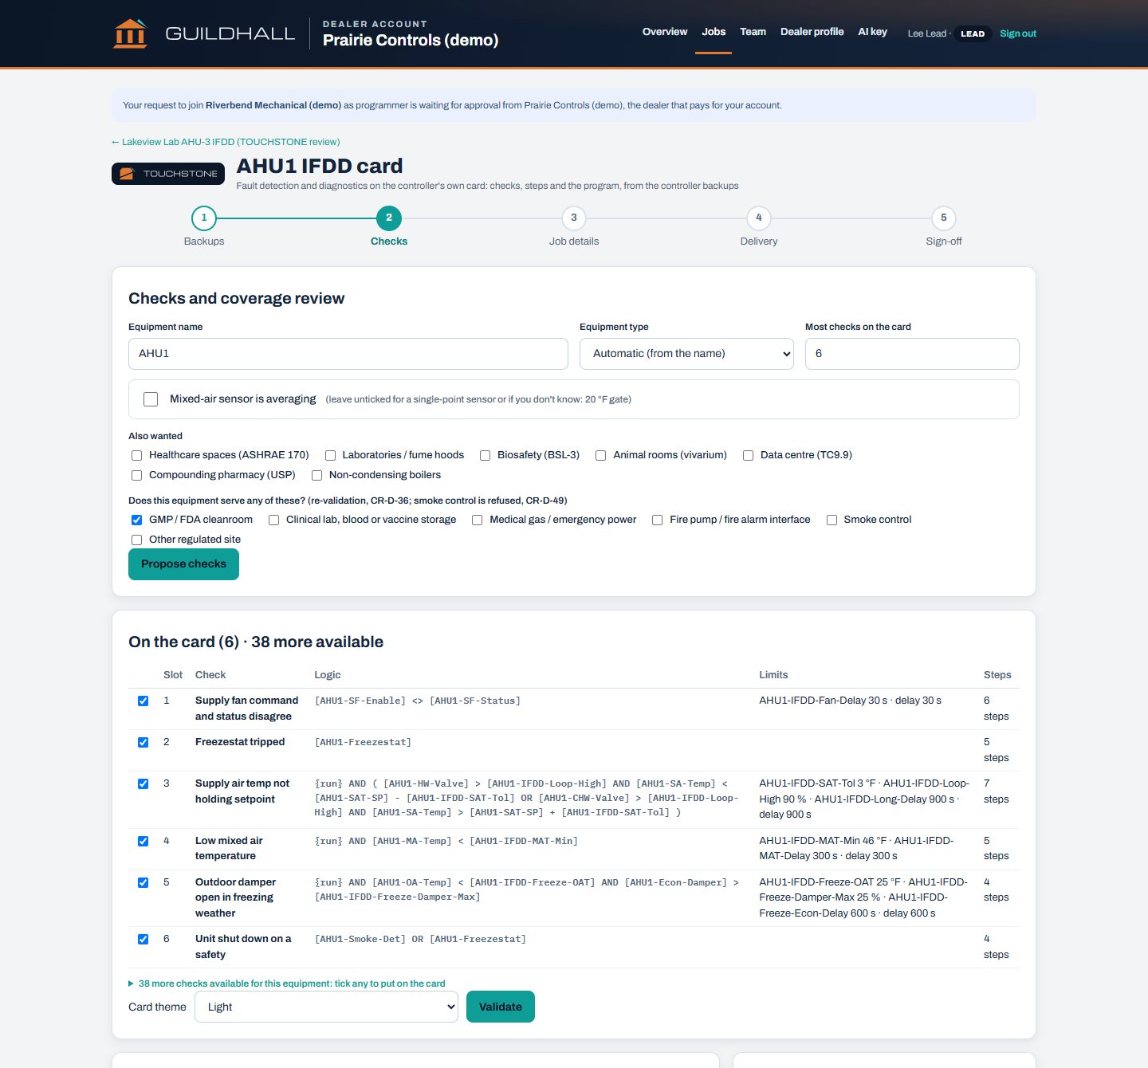This screenshot has width=1148, height=1068.
Task: Click the Validate button
Action: click(501, 1007)
